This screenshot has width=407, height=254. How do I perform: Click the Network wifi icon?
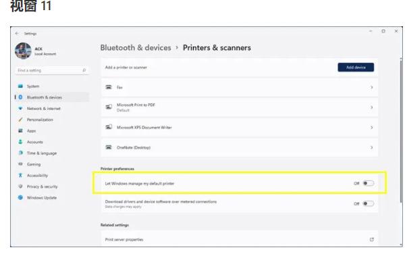click(20, 108)
